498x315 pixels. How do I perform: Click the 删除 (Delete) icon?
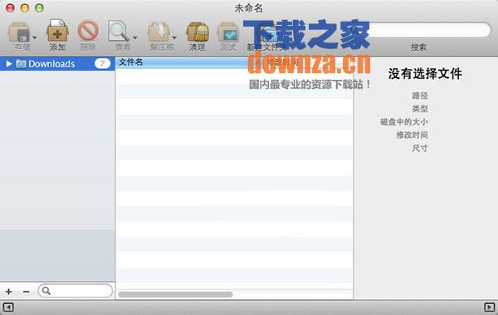coord(88,31)
